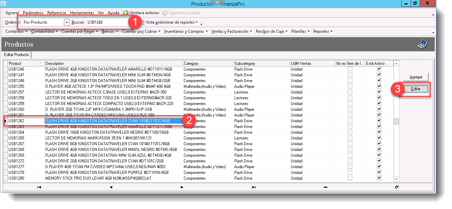
Task: Click the refresh navigator button
Action: point(397,187)
